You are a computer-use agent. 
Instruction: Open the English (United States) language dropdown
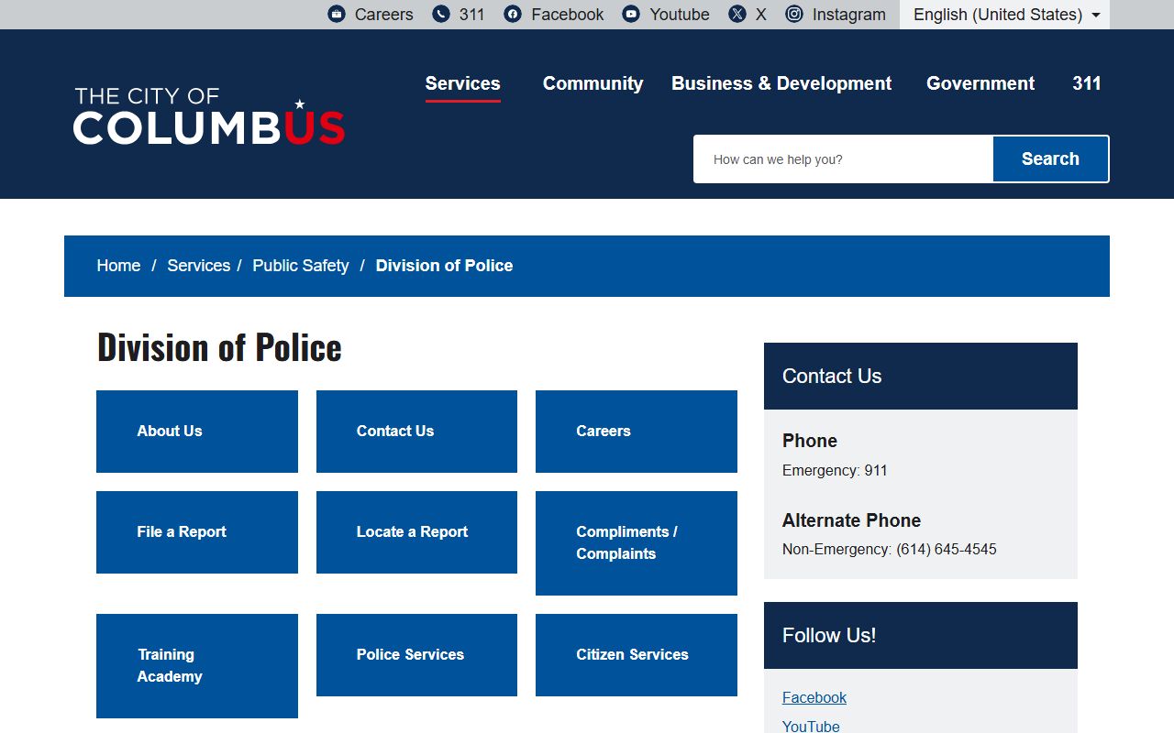[x=1005, y=15]
